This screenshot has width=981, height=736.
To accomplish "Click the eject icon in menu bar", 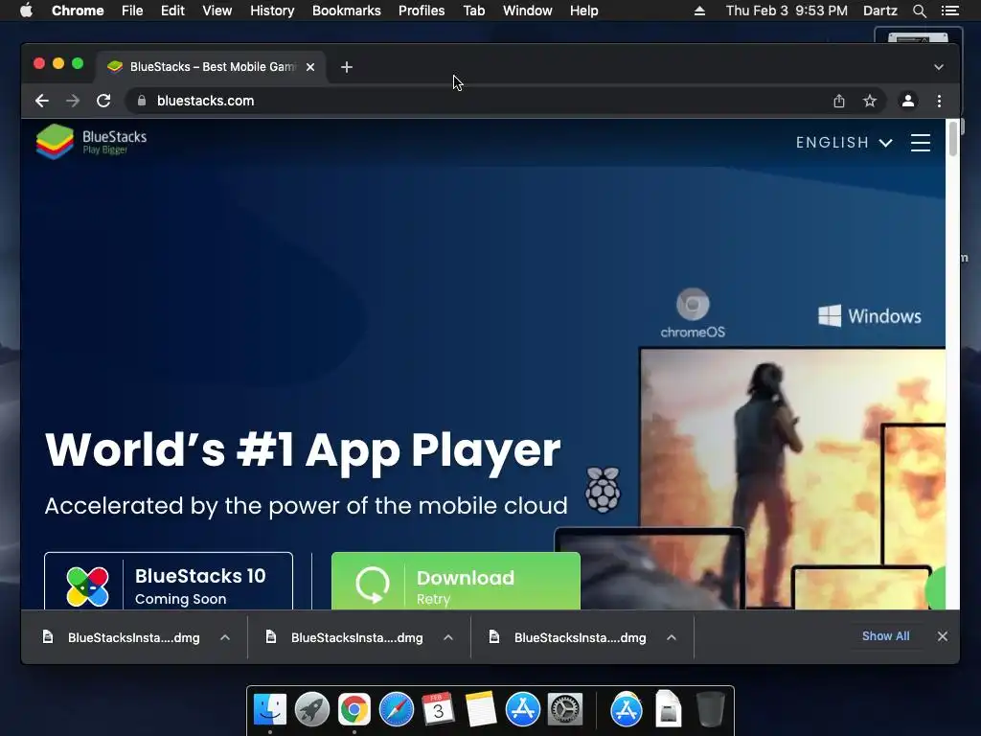I will (x=699, y=11).
